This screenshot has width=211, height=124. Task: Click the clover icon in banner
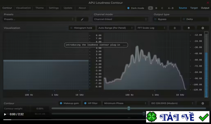tap(151, 117)
